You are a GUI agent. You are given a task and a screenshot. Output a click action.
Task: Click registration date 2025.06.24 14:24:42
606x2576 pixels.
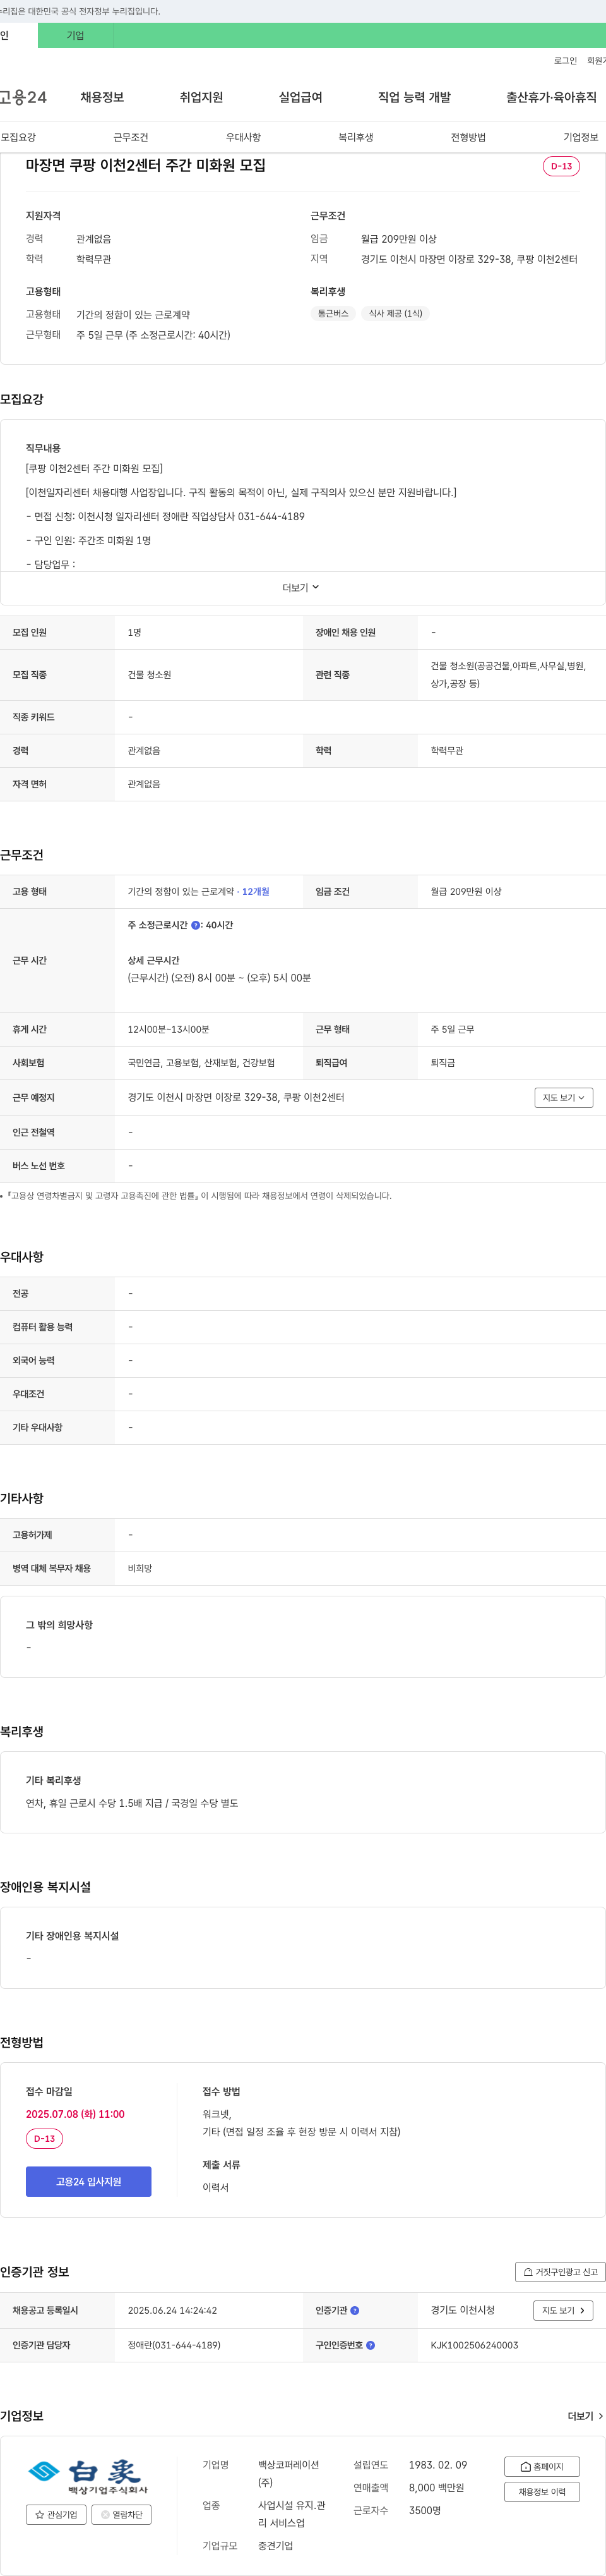(x=172, y=2311)
